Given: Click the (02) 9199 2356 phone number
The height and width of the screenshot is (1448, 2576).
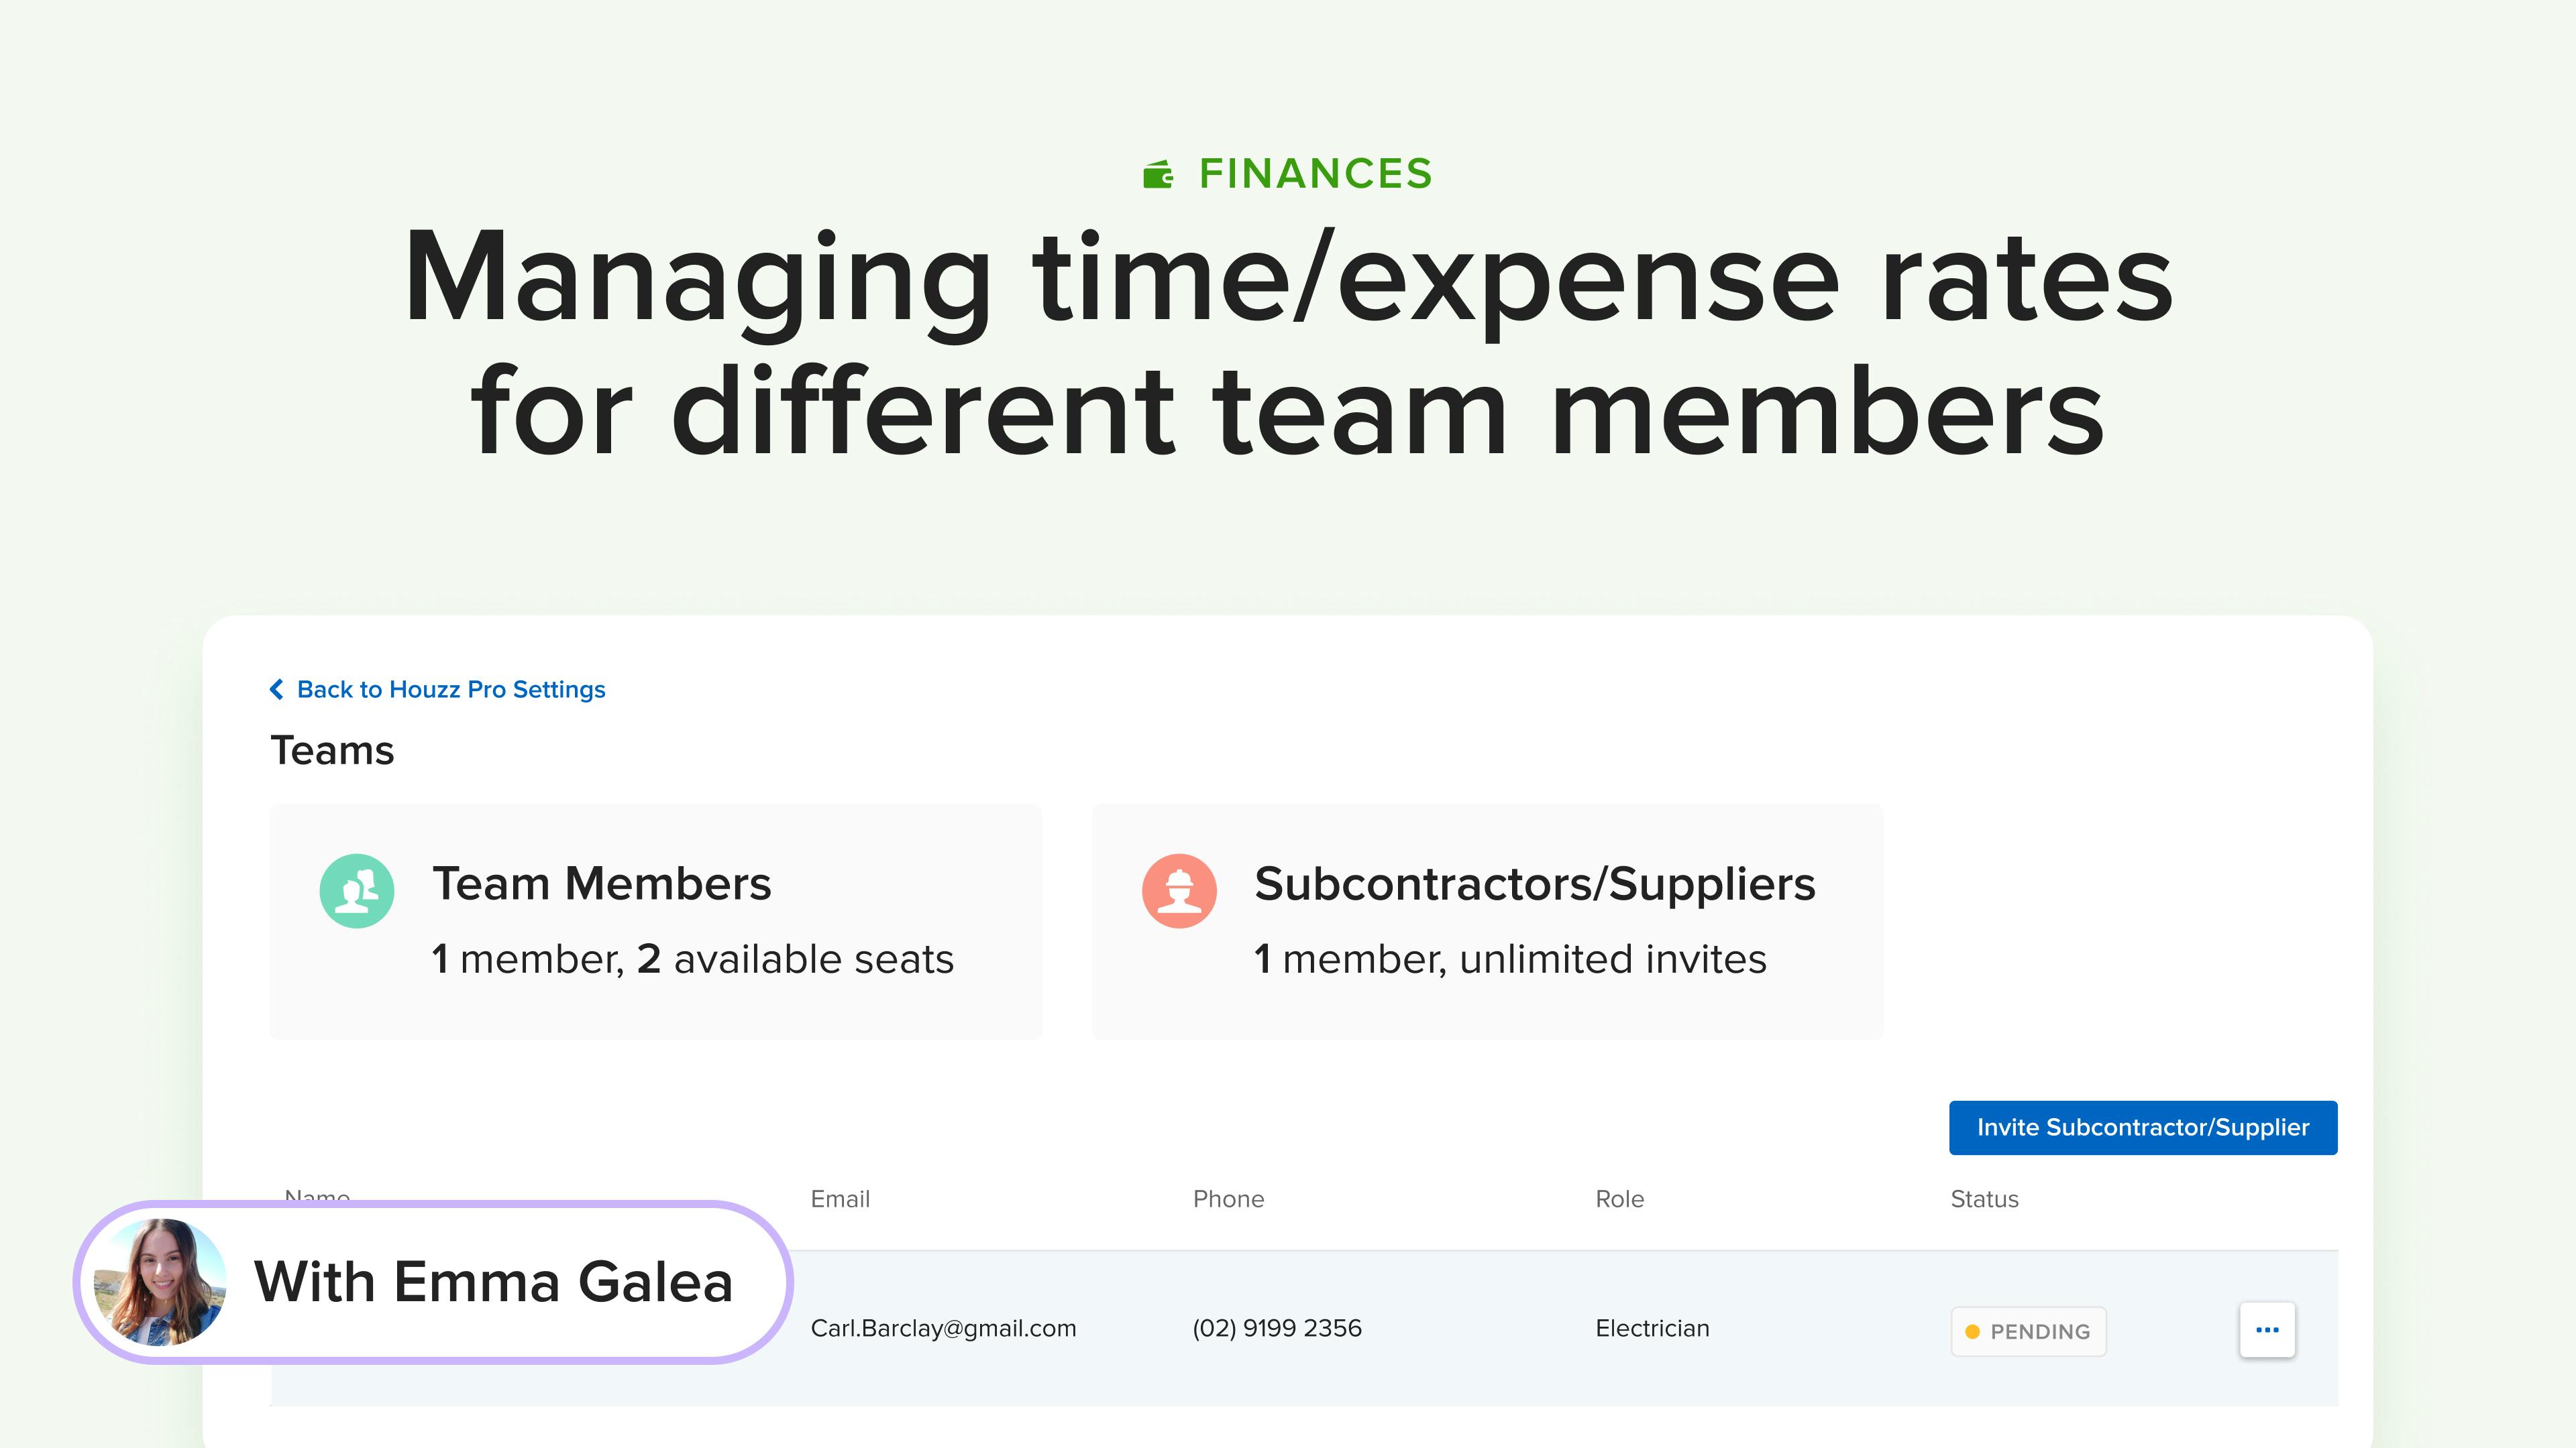Looking at the screenshot, I should pyautogui.click(x=1277, y=1328).
